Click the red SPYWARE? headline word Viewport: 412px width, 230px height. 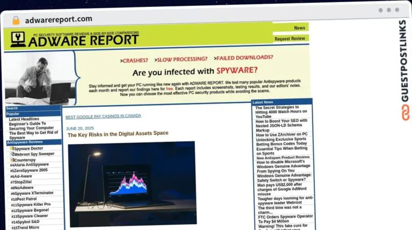click(x=237, y=70)
